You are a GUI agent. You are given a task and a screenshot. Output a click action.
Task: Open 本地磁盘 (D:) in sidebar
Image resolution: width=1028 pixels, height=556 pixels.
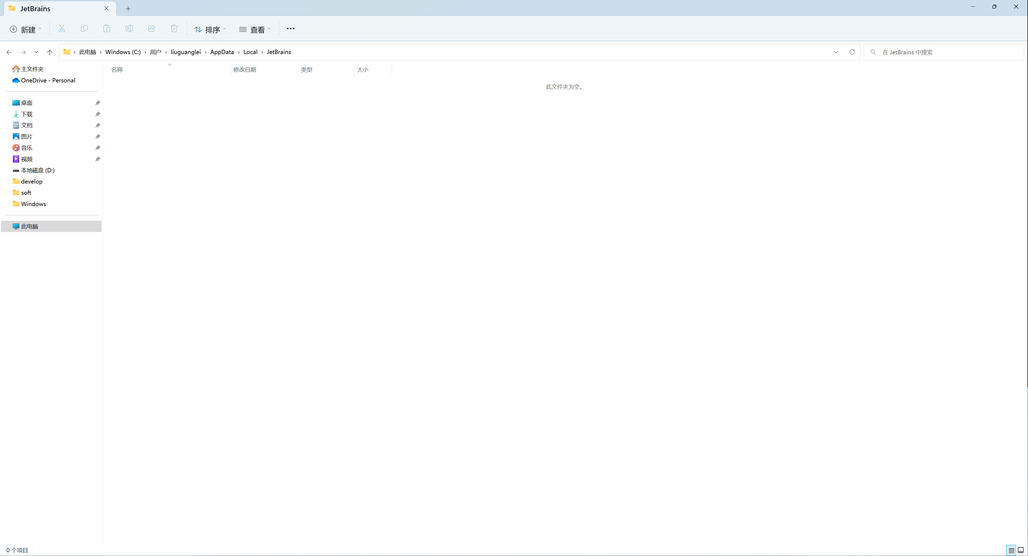(x=33, y=170)
